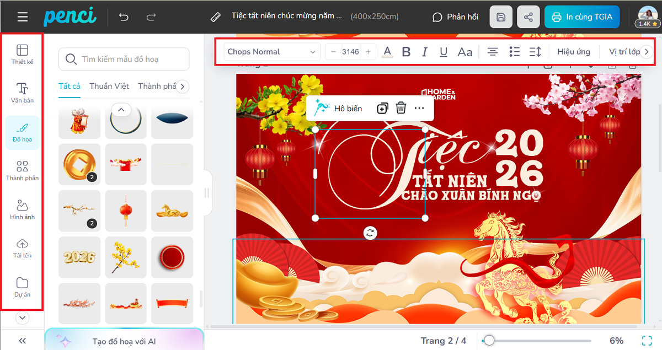Image resolution: width=662 pixels, height=350 pixels.
Task: Toggle italic text formatting
Action: click(x=424, y=52)
